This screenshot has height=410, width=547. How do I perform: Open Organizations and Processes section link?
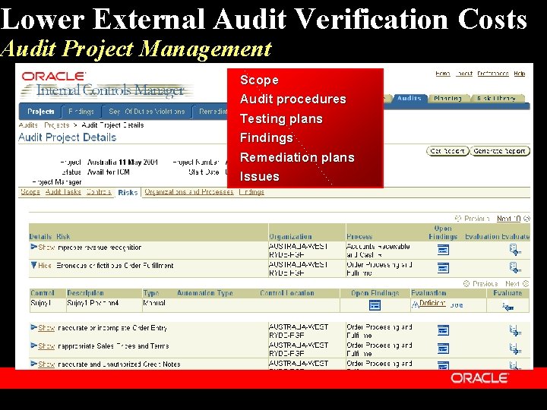pos(188,192)
